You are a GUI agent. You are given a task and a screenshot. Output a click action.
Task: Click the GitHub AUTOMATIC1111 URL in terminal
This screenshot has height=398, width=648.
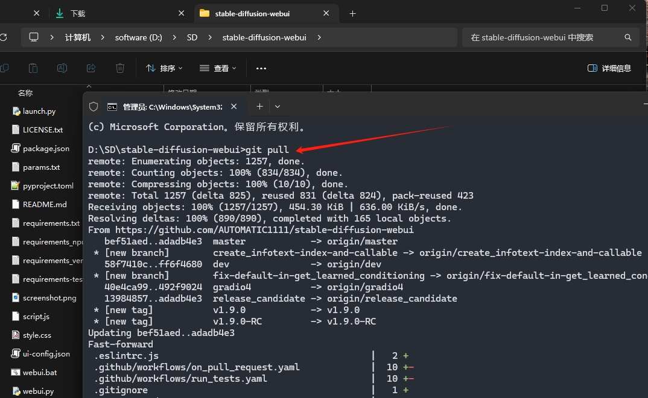[x=264, y=230]
